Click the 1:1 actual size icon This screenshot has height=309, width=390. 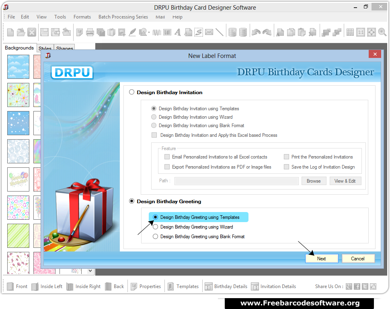tap(361, 32)
